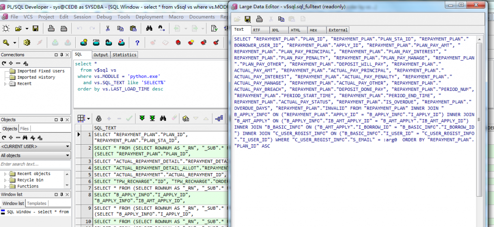The image size is (494, 227).
Task: Click the Save icon in Large Data Editor
Action: [x=247, y=19]
